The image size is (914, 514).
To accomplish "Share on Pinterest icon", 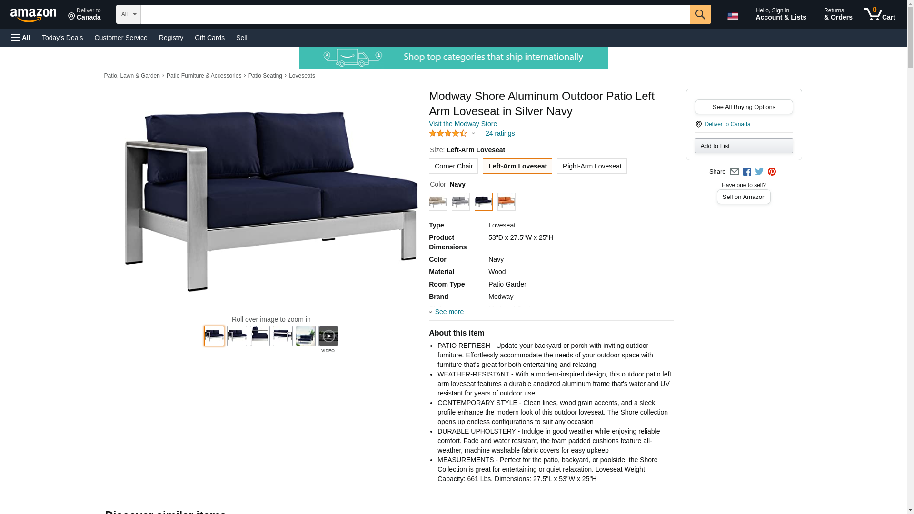I will pos(772,172).
